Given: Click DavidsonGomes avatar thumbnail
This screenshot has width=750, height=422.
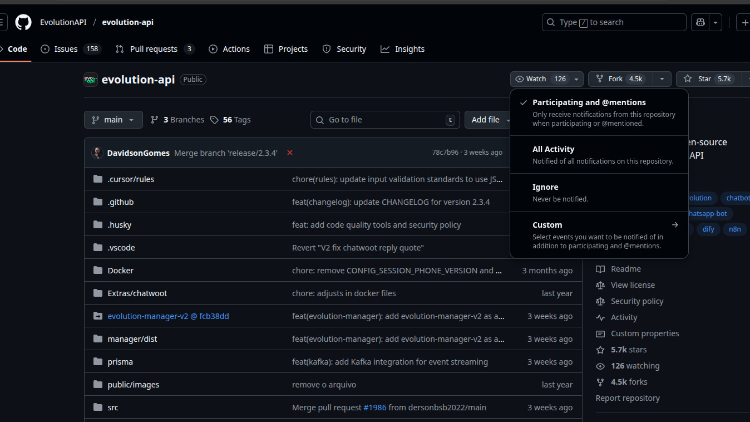Looking at the screenshot, I should coord(97,153).
